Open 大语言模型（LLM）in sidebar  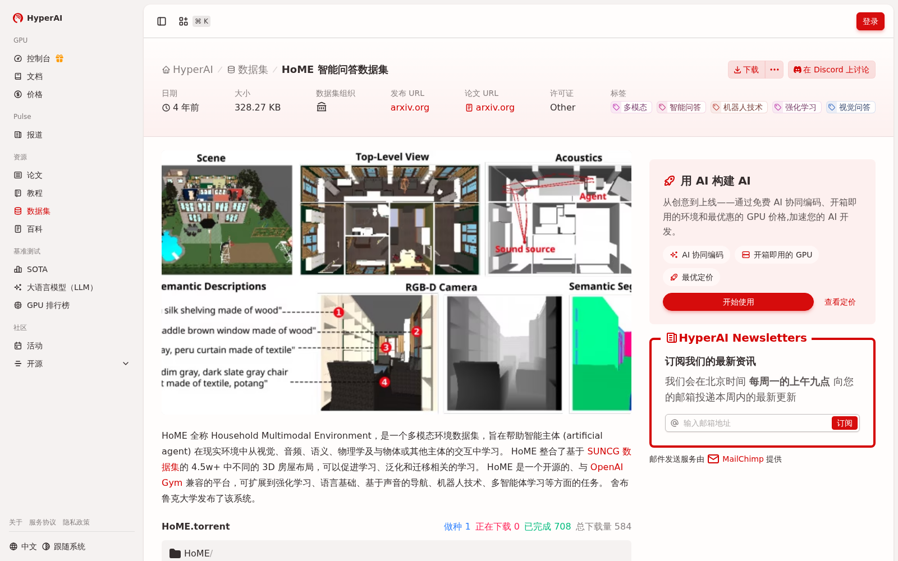click(72, 287)
